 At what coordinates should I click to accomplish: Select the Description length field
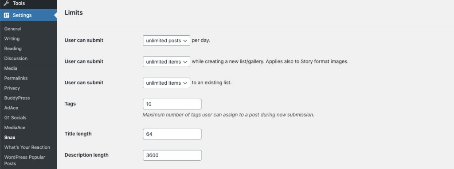coord(172,155)
